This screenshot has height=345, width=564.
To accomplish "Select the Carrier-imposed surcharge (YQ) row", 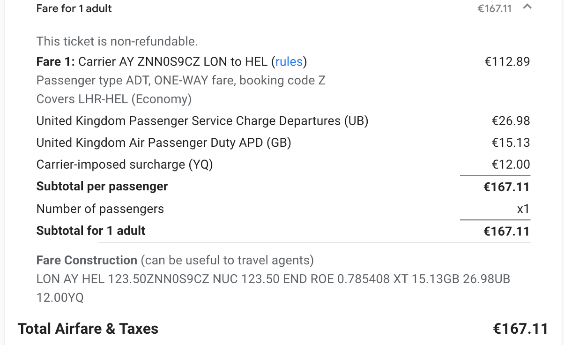I will click(x=125, y=165).
